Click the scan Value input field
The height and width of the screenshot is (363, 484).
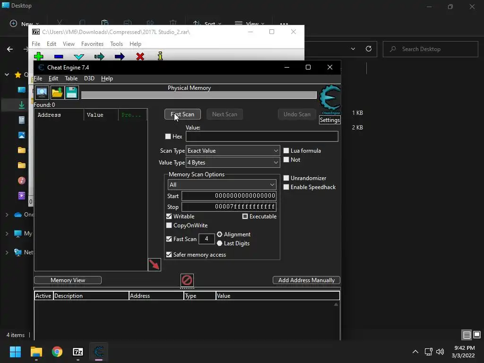[x=262, y=137]
